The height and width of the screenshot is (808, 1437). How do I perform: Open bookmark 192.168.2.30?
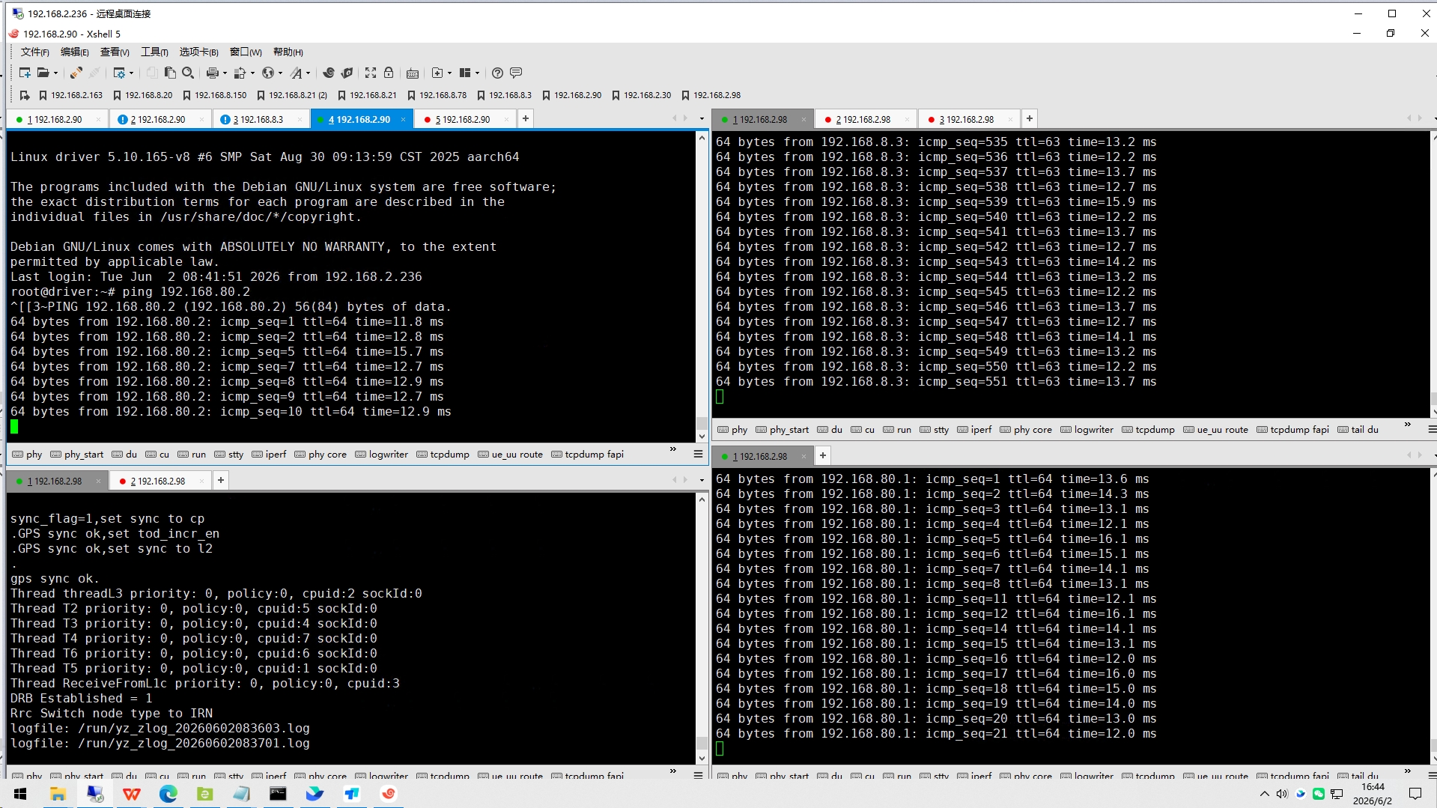641,95
